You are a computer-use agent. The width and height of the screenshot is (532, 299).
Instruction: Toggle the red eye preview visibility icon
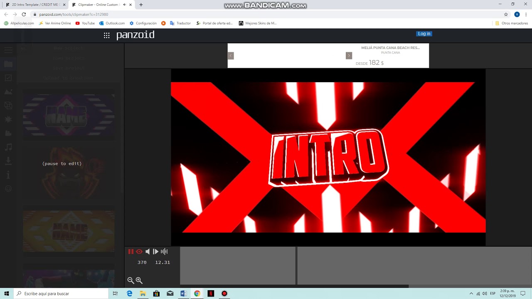point(139,252)
